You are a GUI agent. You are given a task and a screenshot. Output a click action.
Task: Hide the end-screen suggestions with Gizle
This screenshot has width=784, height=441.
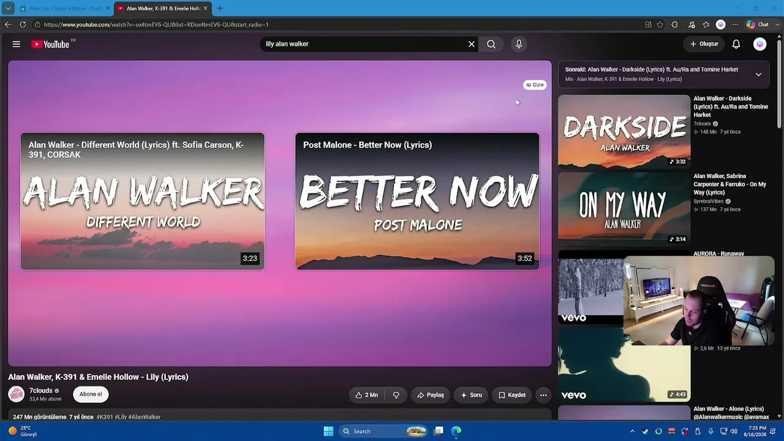535,85
